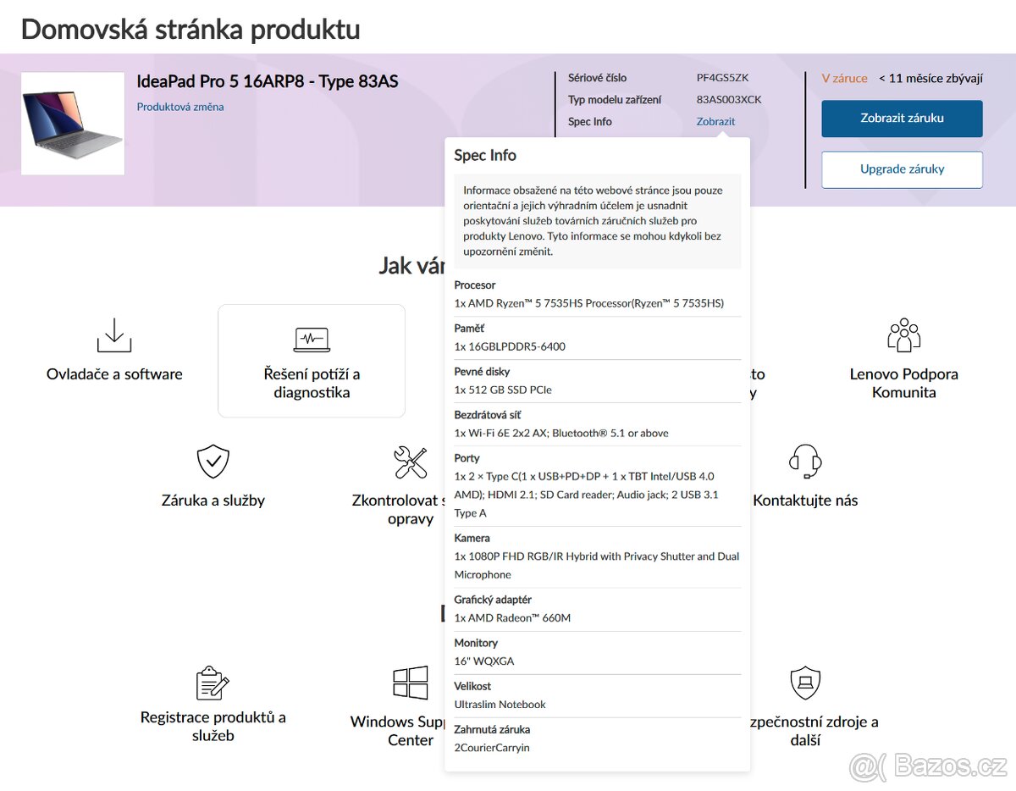The image size is (1016, 791).
Task: Click the download icon above Ovladače a software
Action: coord(114,335)
